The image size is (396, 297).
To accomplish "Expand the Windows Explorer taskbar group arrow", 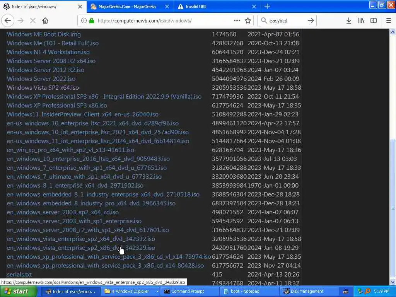I will pyautogui.click(x=157, y=292).
